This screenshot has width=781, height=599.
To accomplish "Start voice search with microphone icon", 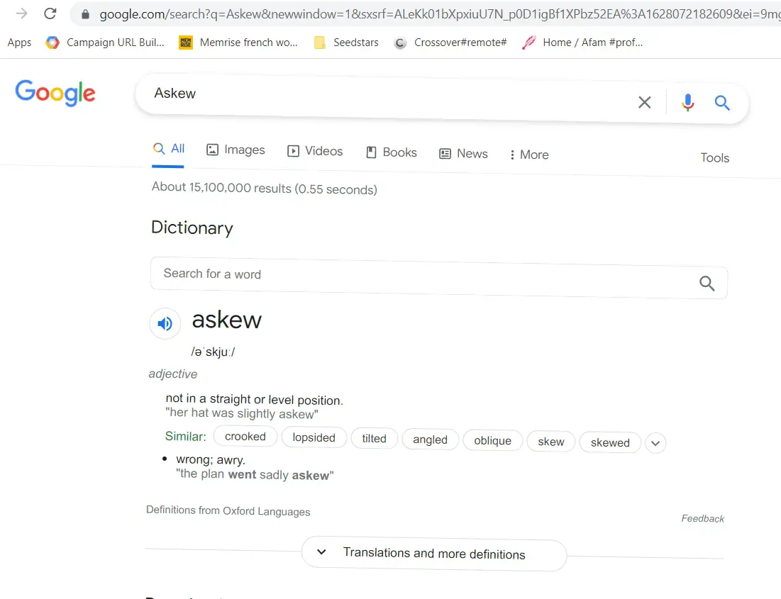I will tap(688, 103).
